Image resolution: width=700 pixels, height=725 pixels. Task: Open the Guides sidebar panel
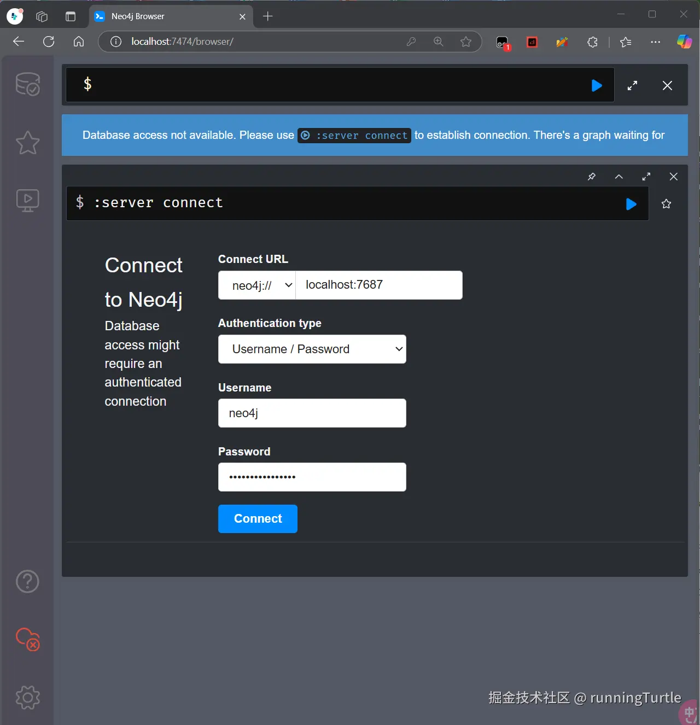[x=27, y=201]
